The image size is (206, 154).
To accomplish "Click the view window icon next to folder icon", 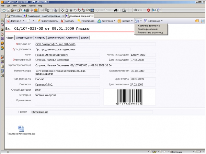I will (92, 10).
